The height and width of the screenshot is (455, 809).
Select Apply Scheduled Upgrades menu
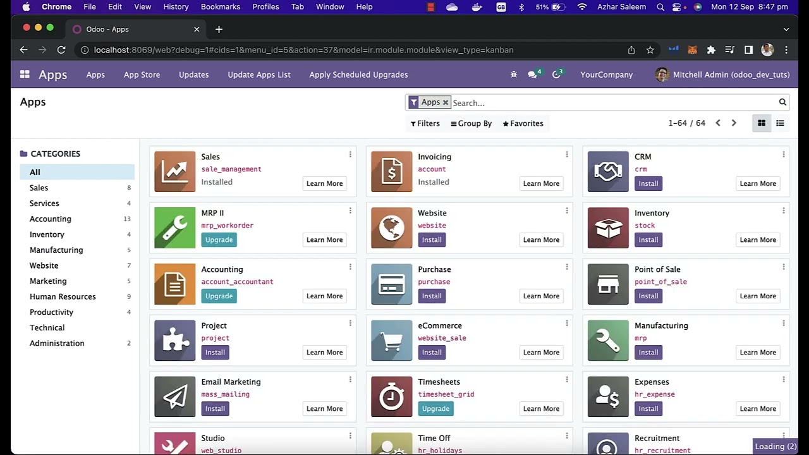coord(358,75)
